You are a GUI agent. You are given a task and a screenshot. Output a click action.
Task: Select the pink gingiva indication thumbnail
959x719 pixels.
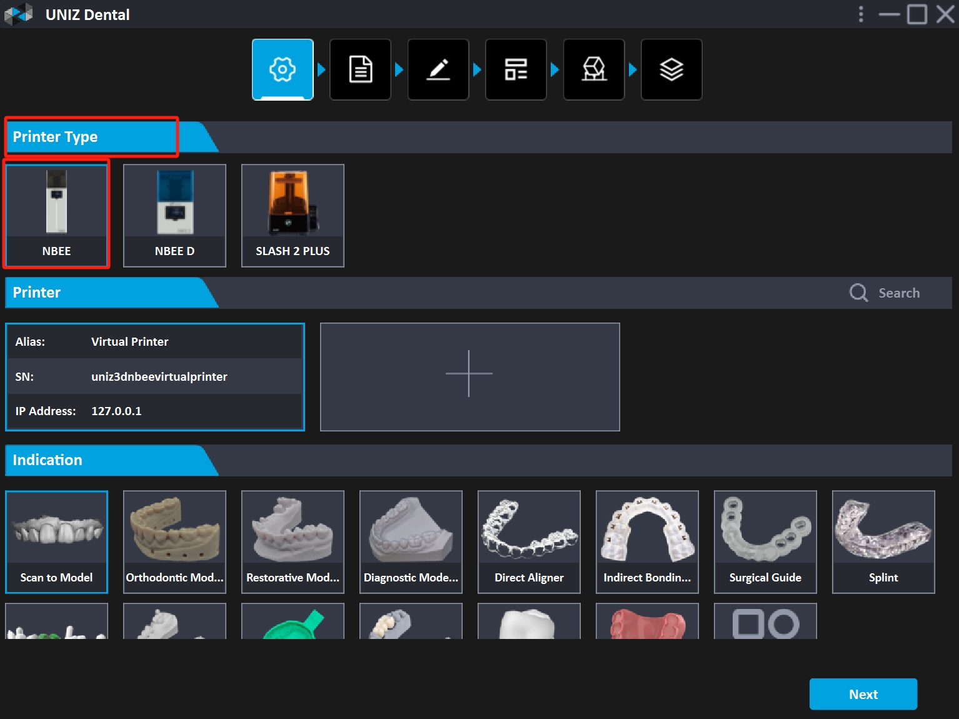coord(647,621)
